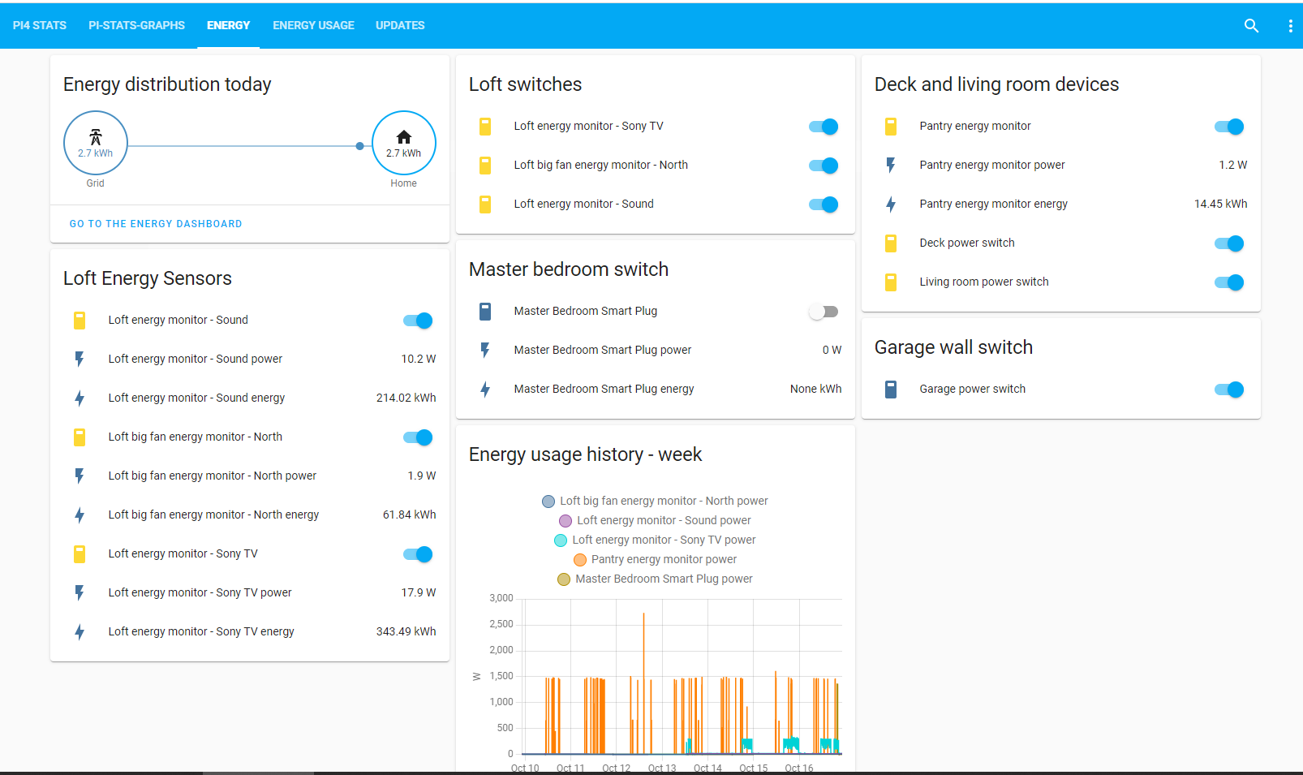Toggle Pantry energy monitor power legend swatch
Image resolution: width=1303 pixels, height=775 pixels.
click(580, 559)
